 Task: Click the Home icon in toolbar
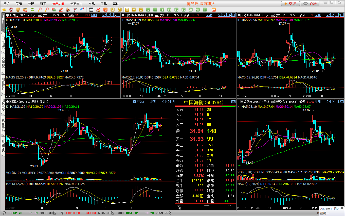(x=11, y=10)
